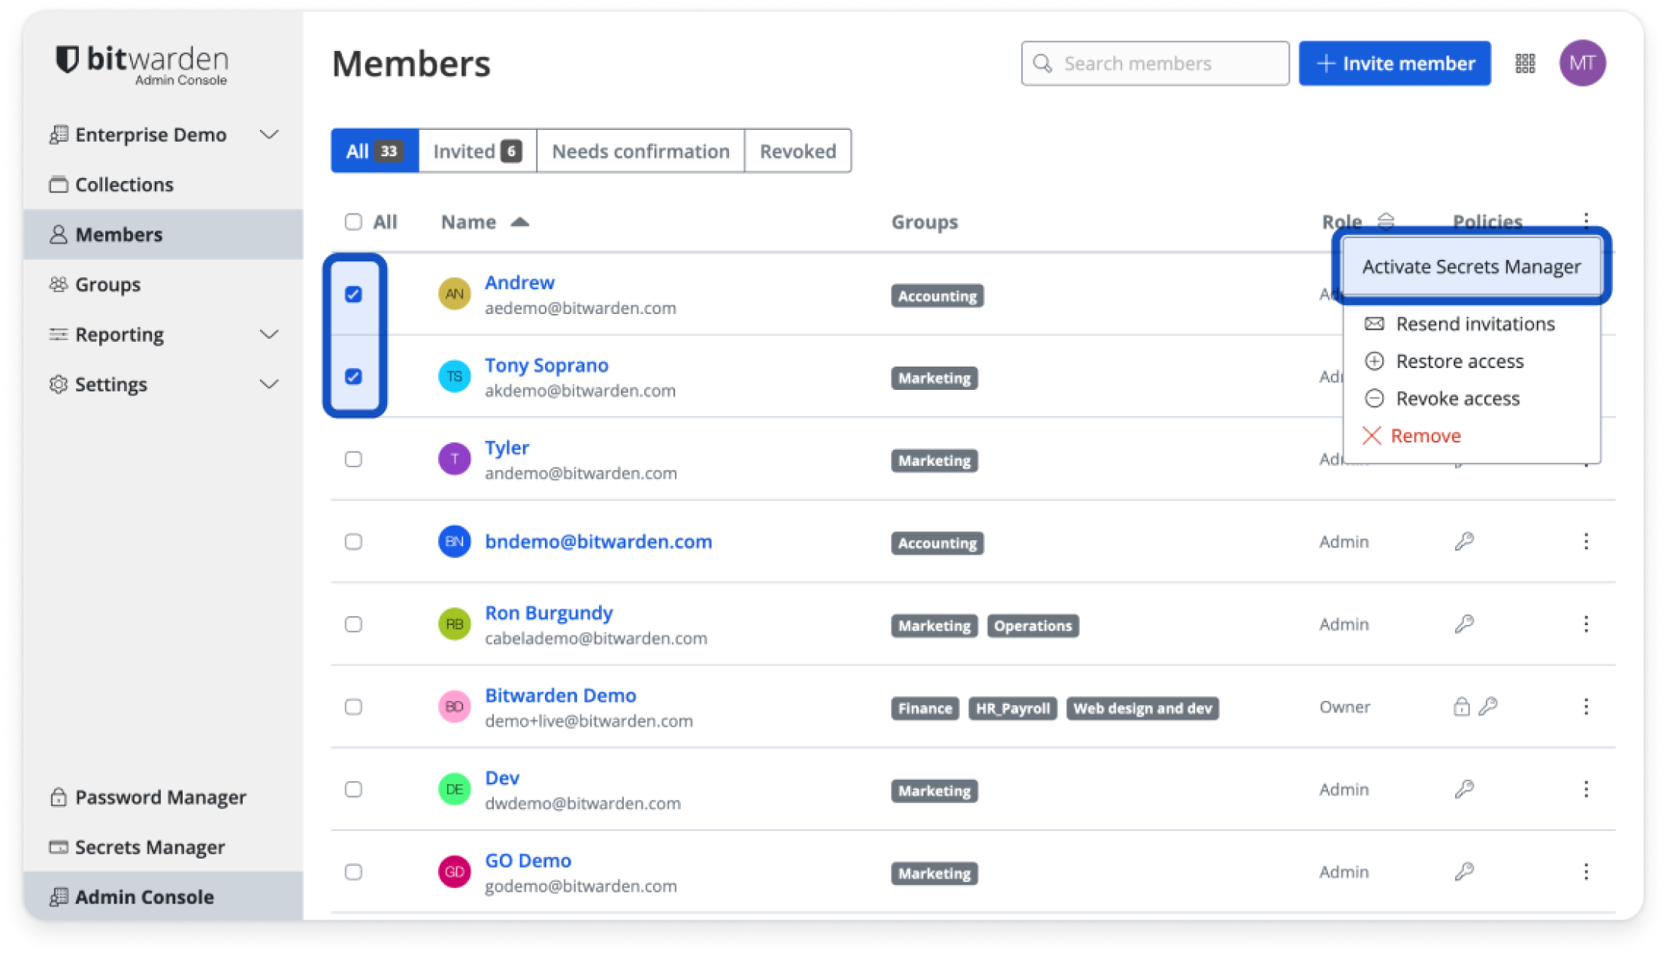This screenshot has width=1667, height=957.
Task: Click the lock policy icon for Bitwarden Demo
Action: tap(1461, 707)
